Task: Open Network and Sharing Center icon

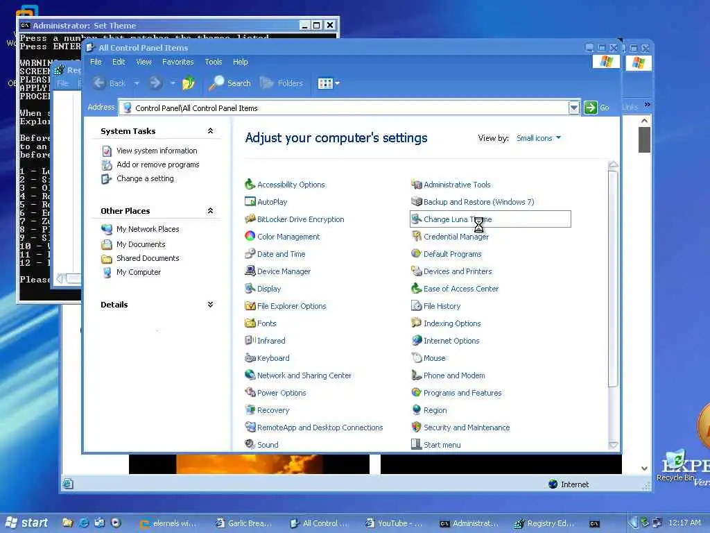Action: click(250, 375)
